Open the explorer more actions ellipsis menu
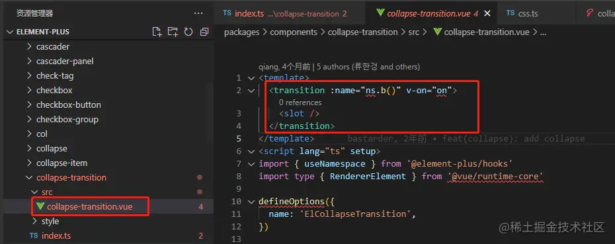The width and height of the screenshot is (615, 244). click(198, 13)
